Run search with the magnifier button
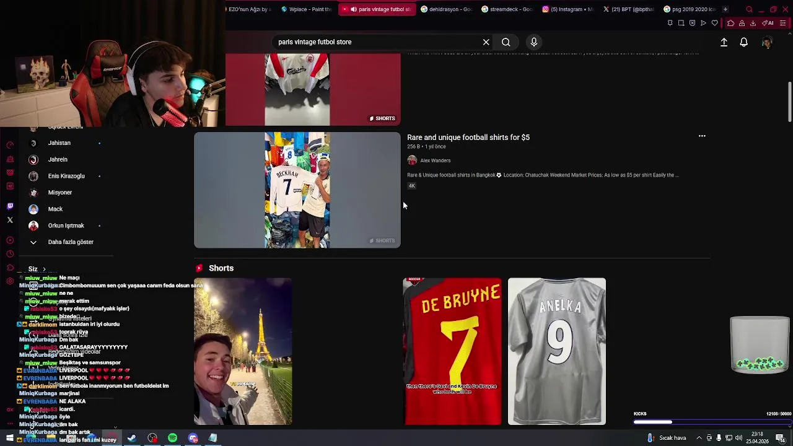Viewport: 793px width, 446px height. pos(506,42)
